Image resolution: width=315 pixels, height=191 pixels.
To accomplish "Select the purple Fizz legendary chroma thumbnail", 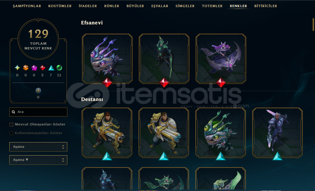I will [x=107, y=59].
